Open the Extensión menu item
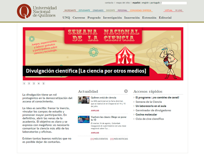The image size is (204, 154). pos(149,18)
